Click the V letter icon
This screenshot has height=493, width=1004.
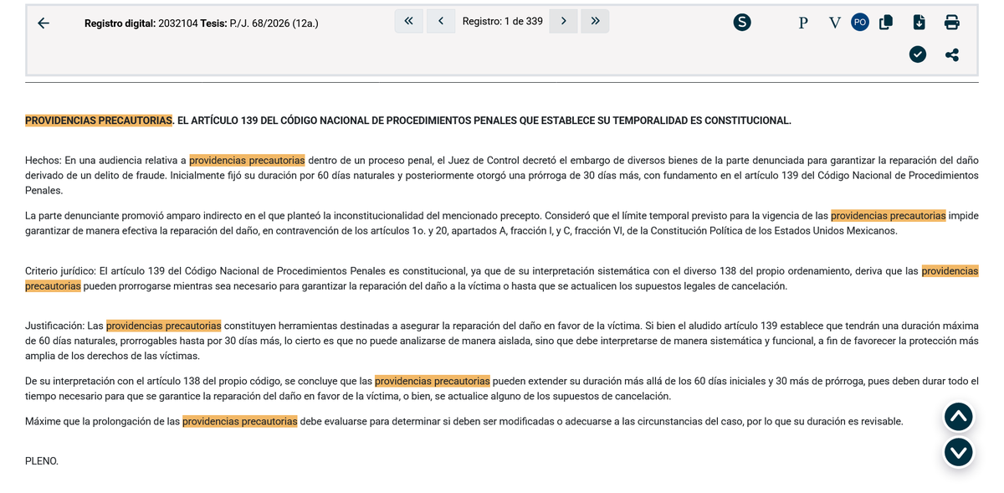[835, 23]
